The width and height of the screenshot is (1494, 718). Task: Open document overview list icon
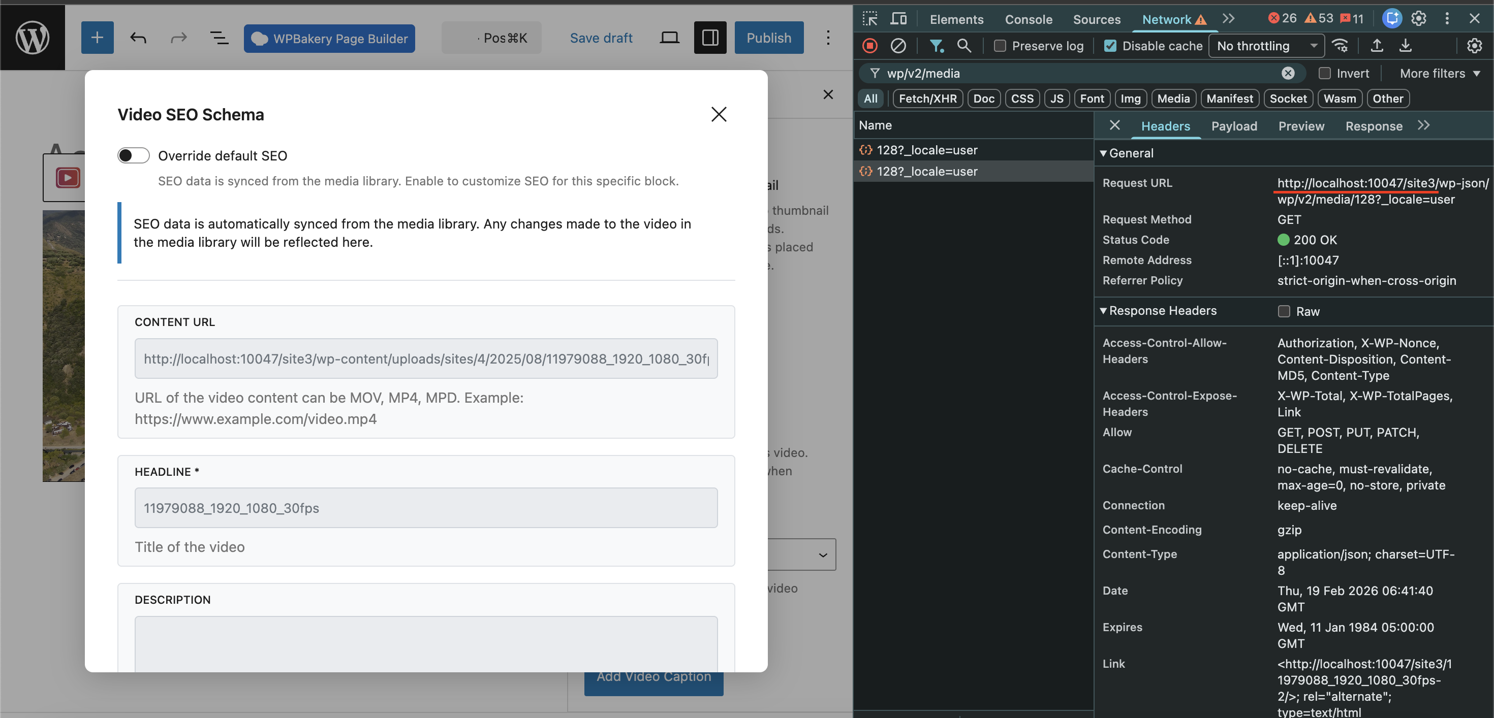click(x=219, y=38)
